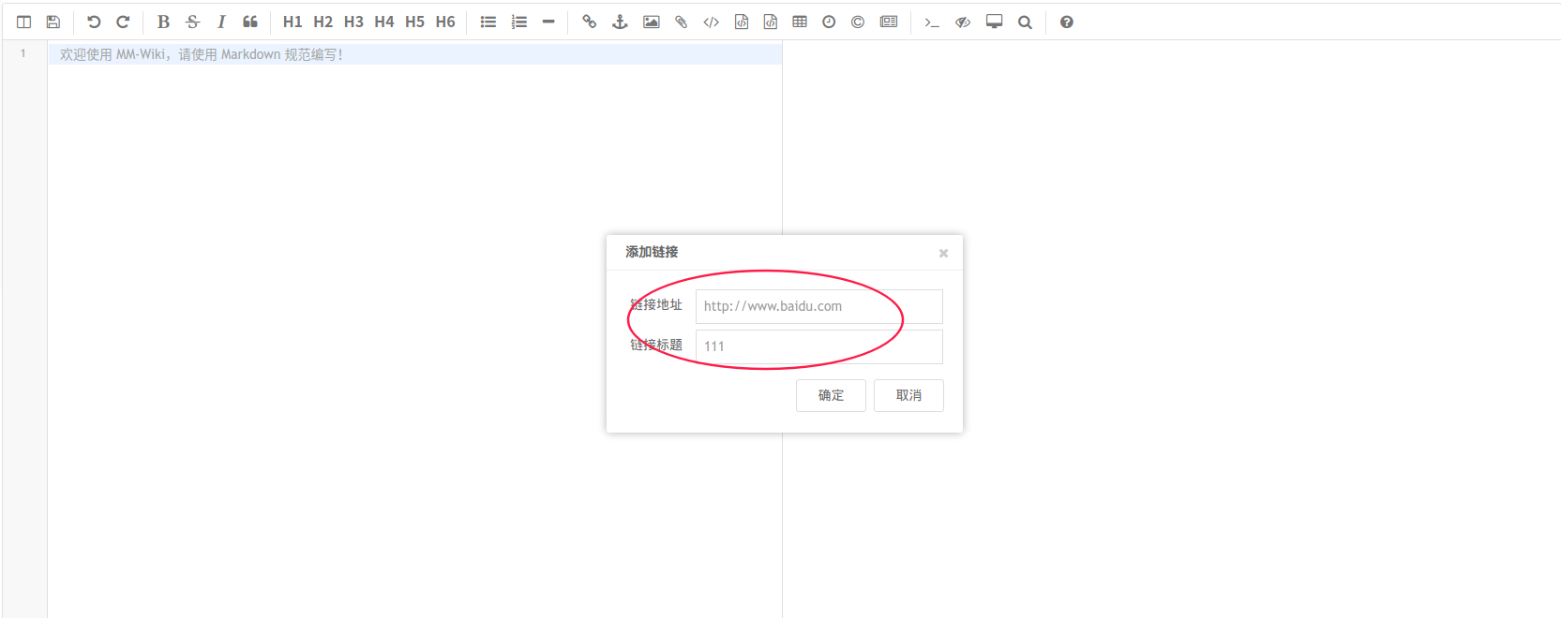This screenshot has width=1561, height=618.
Task: Insert a table
Action: tap(800, 22)
